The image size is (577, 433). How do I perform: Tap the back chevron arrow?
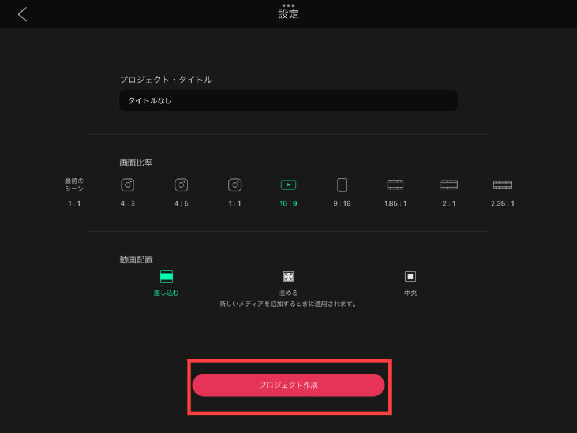[22, 13]
